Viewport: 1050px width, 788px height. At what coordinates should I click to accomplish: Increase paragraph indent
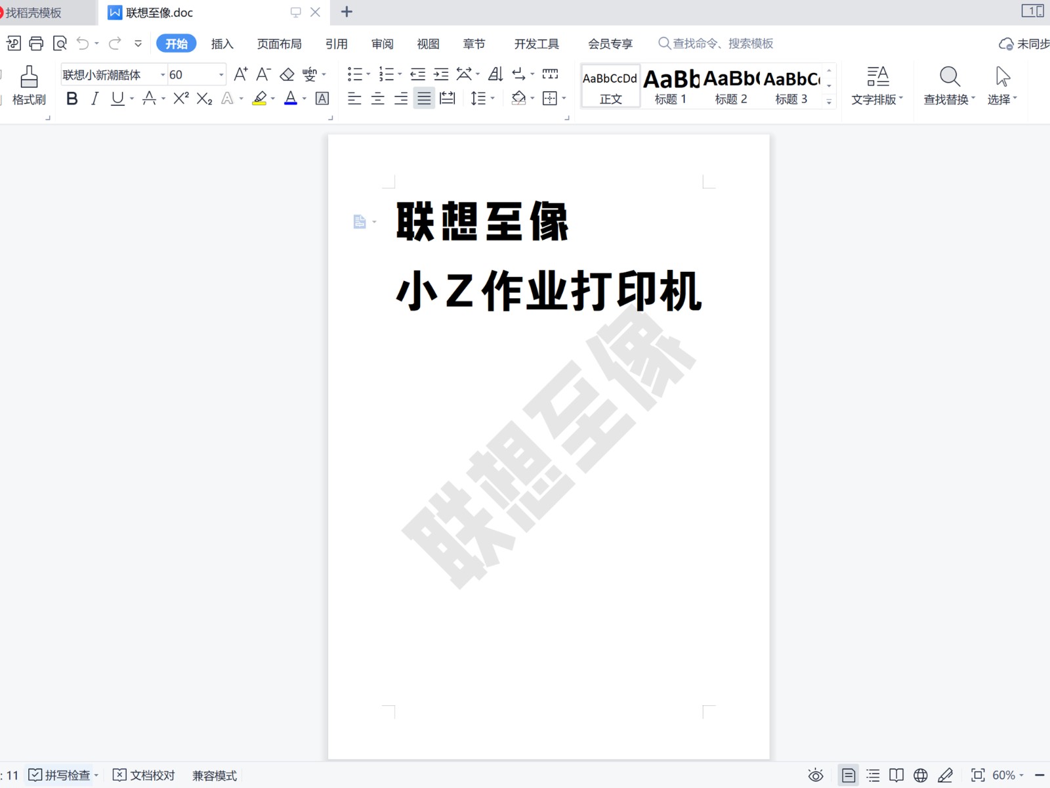click(x=441, y=74)
